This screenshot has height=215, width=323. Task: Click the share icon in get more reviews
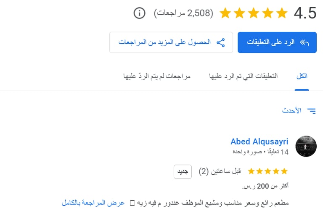221,42
